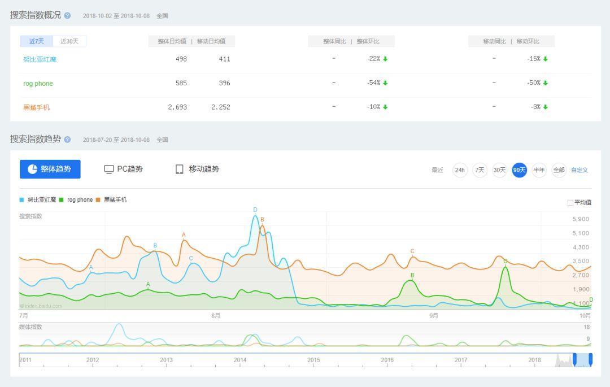Image resolution: width=610 pixels, height=387 pixels.
Task: Toggle rog phone green legend series
Action: [62, 200]
